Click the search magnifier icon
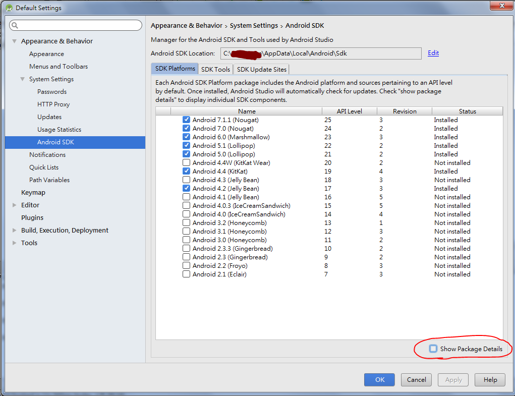Screen dimensions: 515x396 tap(15, 25)
